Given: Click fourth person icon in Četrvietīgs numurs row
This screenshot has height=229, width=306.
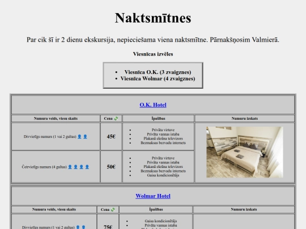Looking at the screenshot, I should (87, 167).
